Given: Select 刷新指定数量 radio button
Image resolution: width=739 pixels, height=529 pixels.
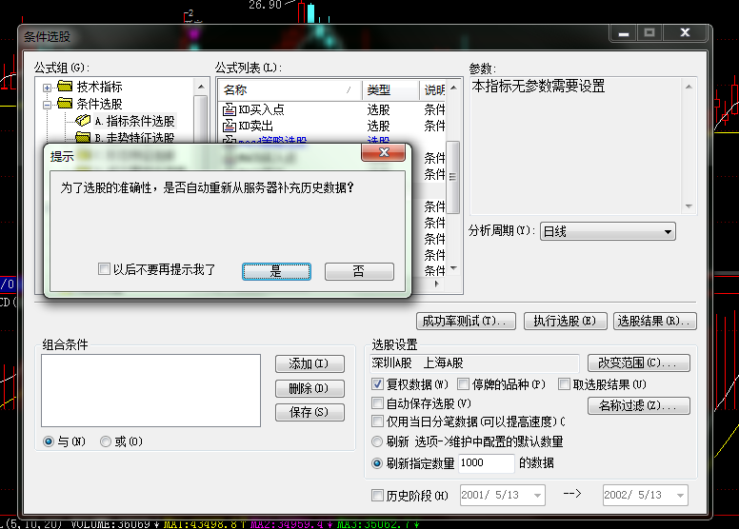Looking at the screenshot, I should tap(377, 463).
